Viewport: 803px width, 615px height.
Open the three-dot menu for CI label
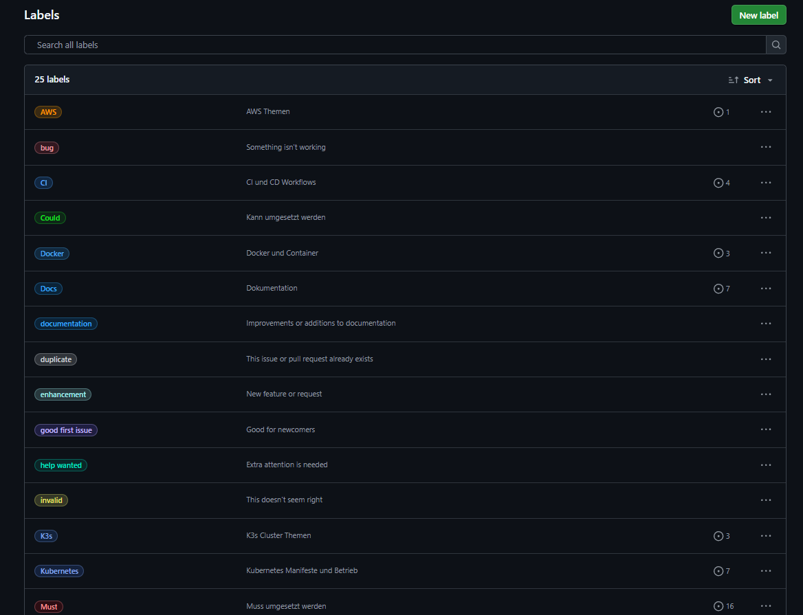click(x=766, y=183)
